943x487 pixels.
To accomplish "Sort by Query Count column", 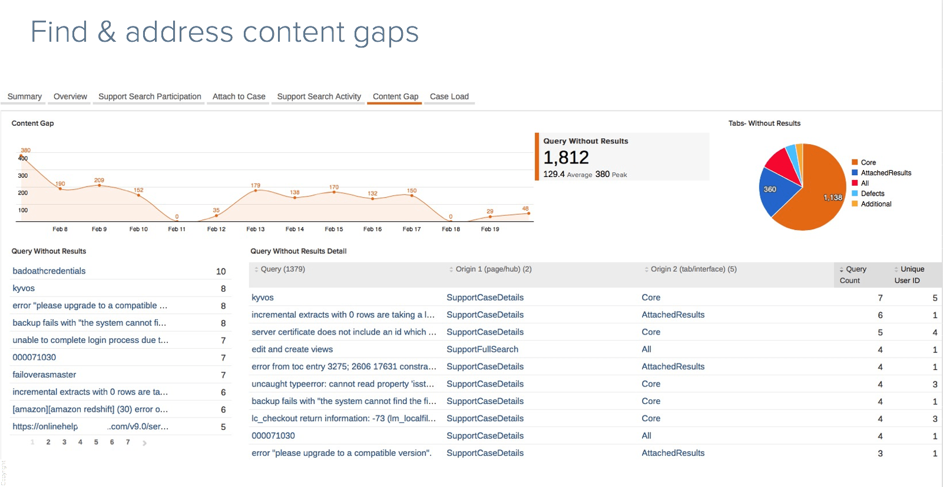I will [x=841, y=269].
